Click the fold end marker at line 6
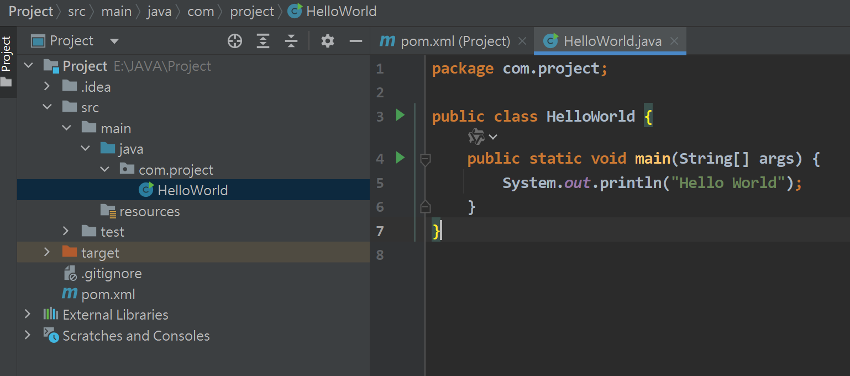Screen dimensions: 850x376 click(425, 206)
